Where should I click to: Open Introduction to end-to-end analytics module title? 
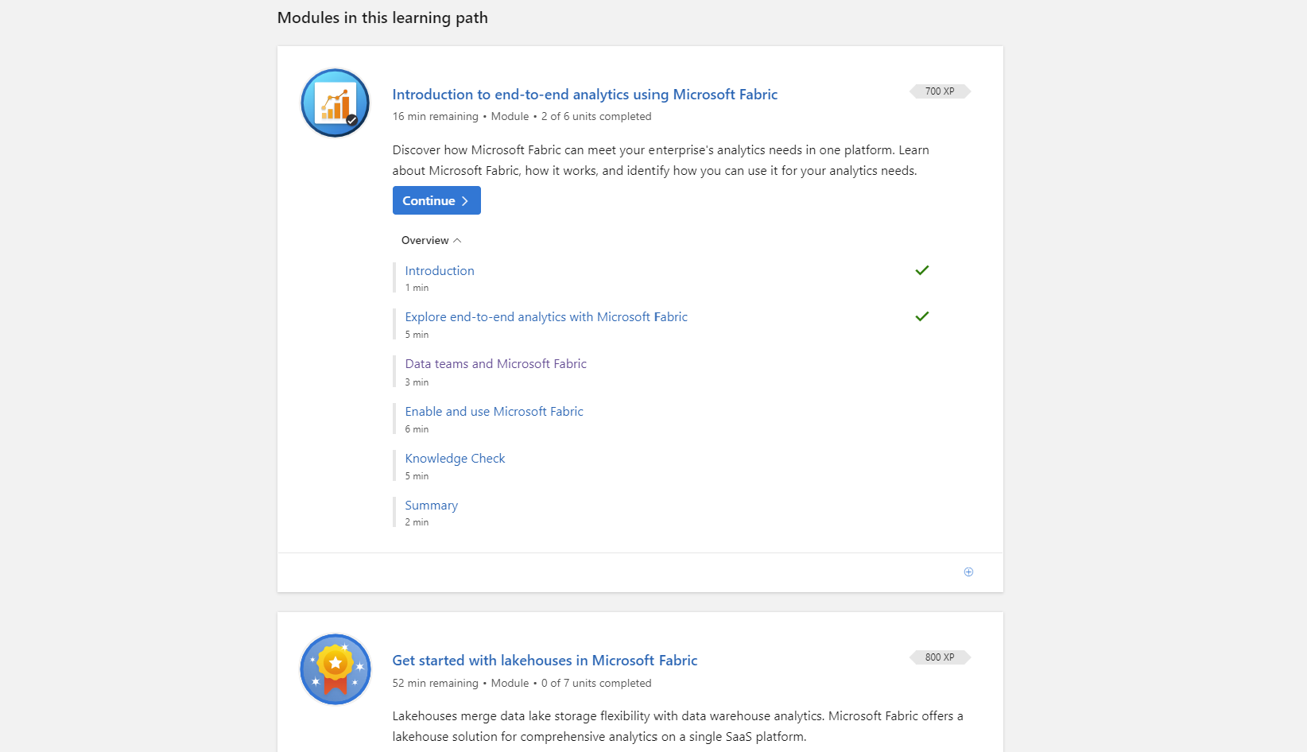[x=584, y=95]
